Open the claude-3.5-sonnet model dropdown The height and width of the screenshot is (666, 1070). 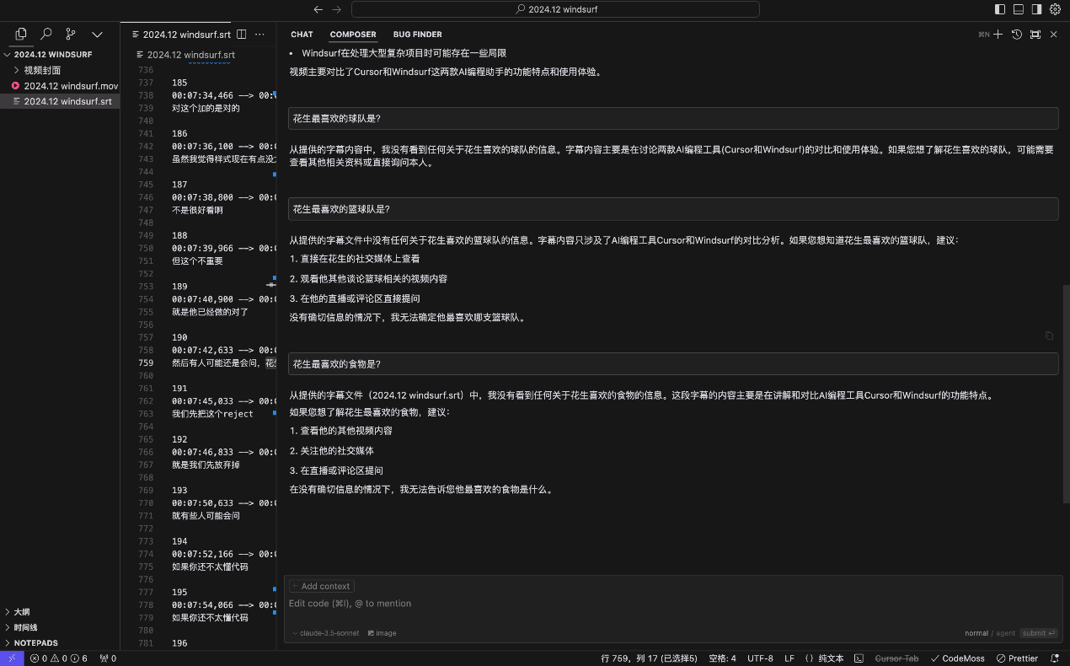[329, 633]
